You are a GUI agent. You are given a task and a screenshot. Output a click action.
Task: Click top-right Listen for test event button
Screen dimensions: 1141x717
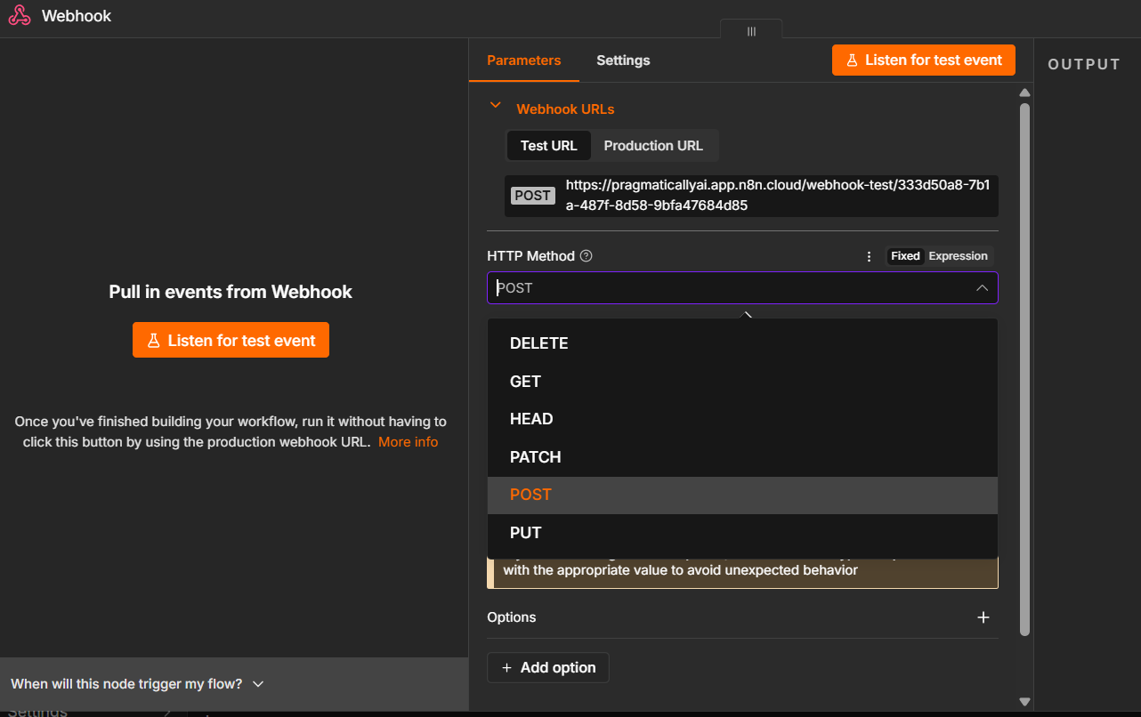pyautogui.click(x=924, y=60)
